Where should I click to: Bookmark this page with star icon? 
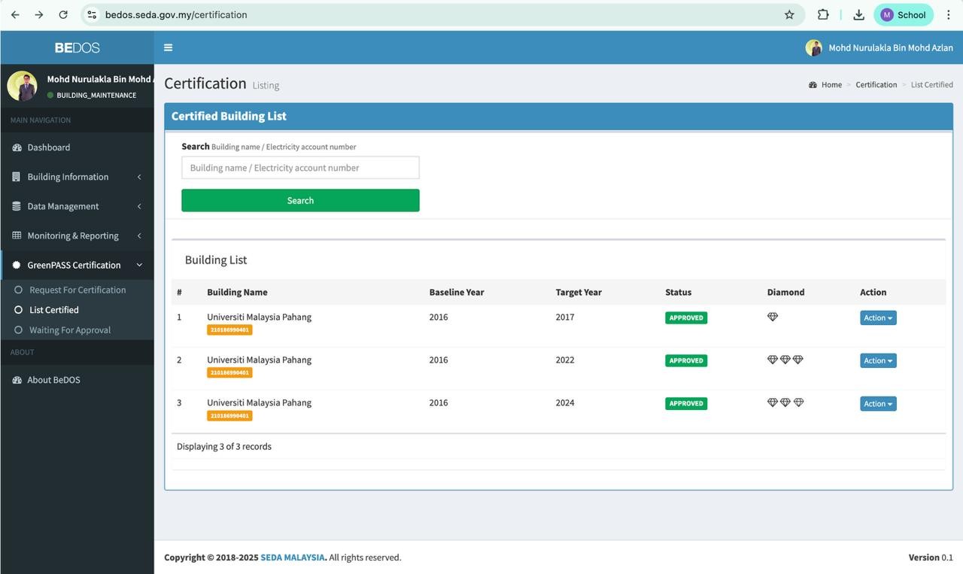tap(789, 14)
